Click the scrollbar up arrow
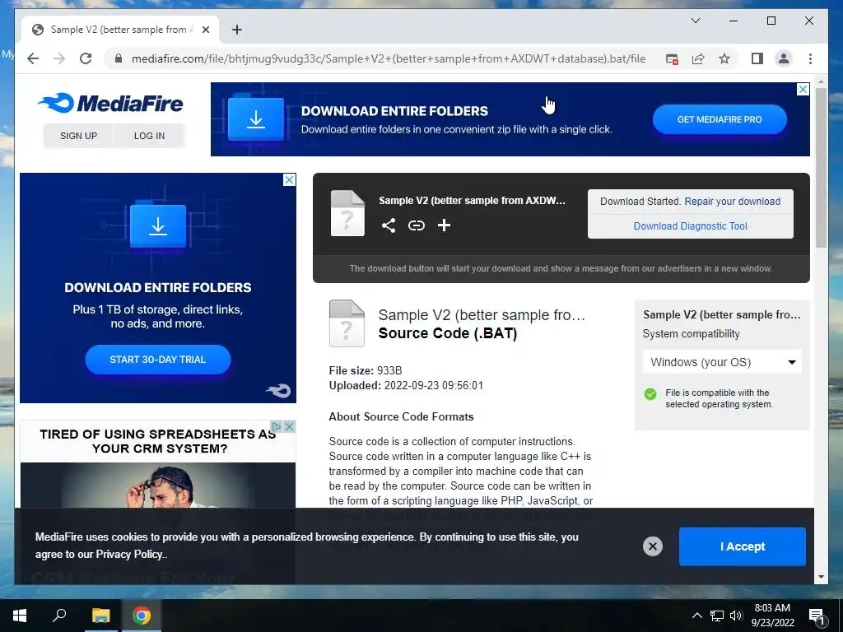 [821, 82]
